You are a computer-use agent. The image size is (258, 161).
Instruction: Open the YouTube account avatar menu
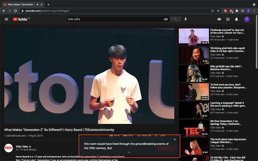[x=247, y=19]
